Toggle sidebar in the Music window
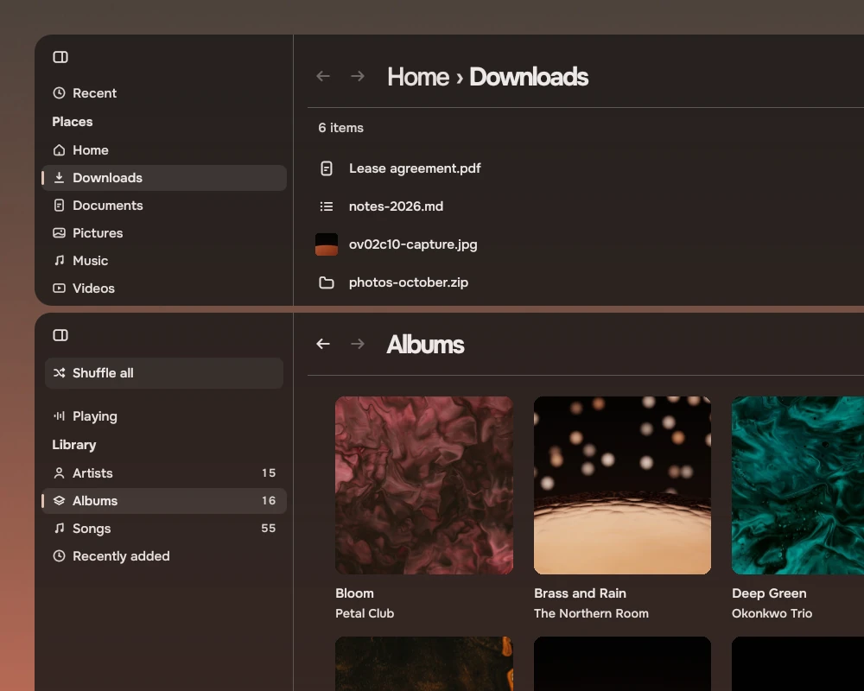The width and height of the screenshot is (864, 691). (60, 335)
